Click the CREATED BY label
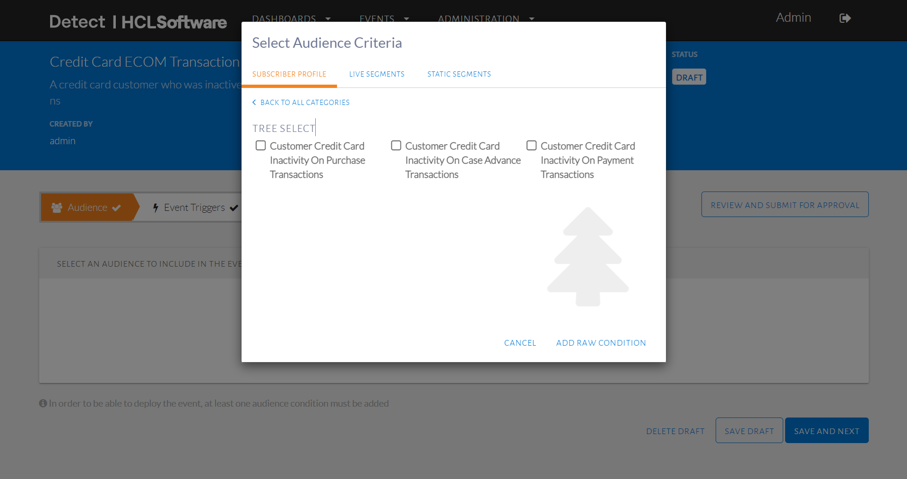The height and width of the screenshot is (479, 907). pyautogui.click(x=71, y=124)
